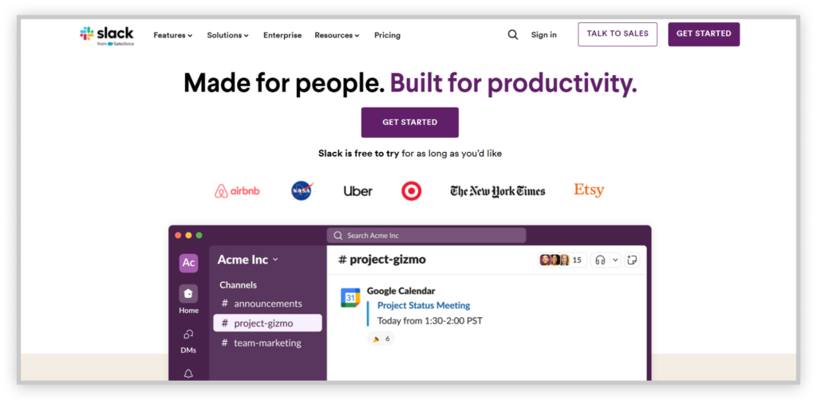Click the Google Calendar app icon

pyautogui.click(x=351, y=297)
